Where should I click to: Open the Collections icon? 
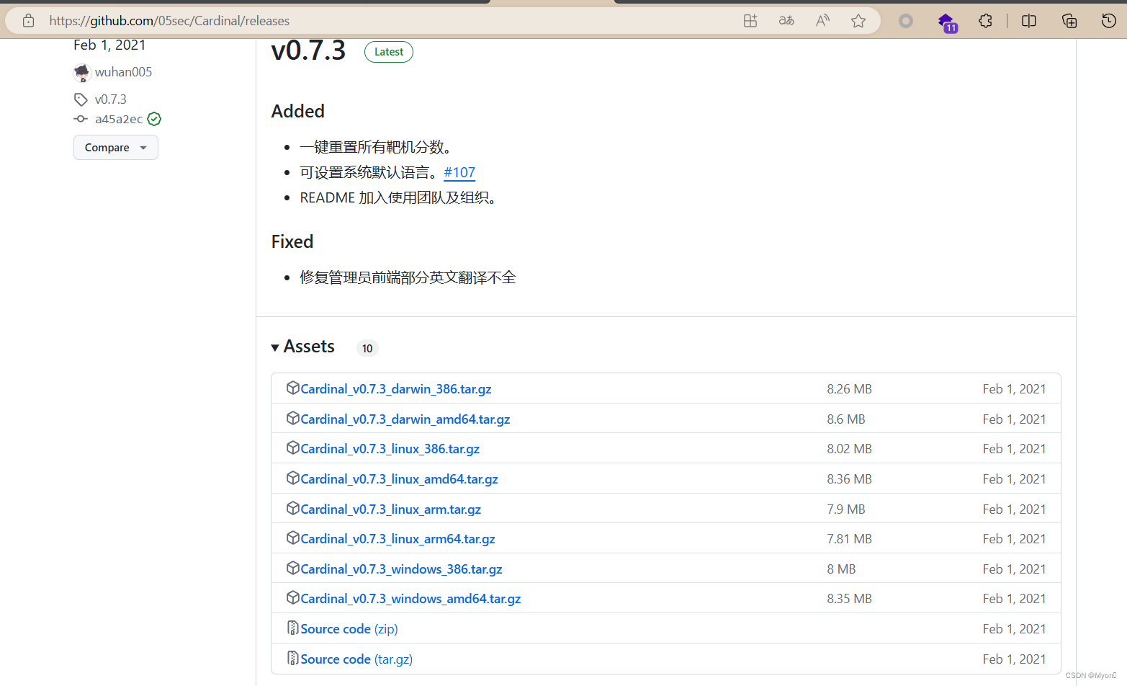tap(1069, 21)
